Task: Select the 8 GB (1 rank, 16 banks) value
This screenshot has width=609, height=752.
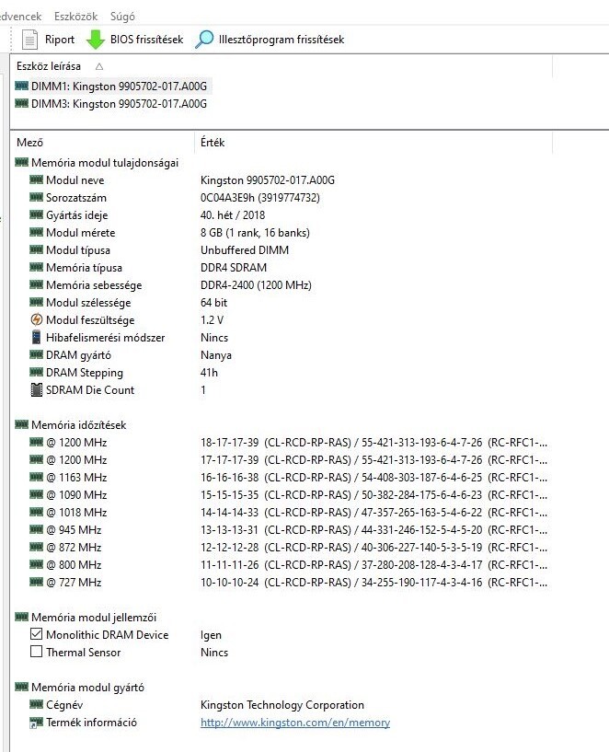Action: 255,233
